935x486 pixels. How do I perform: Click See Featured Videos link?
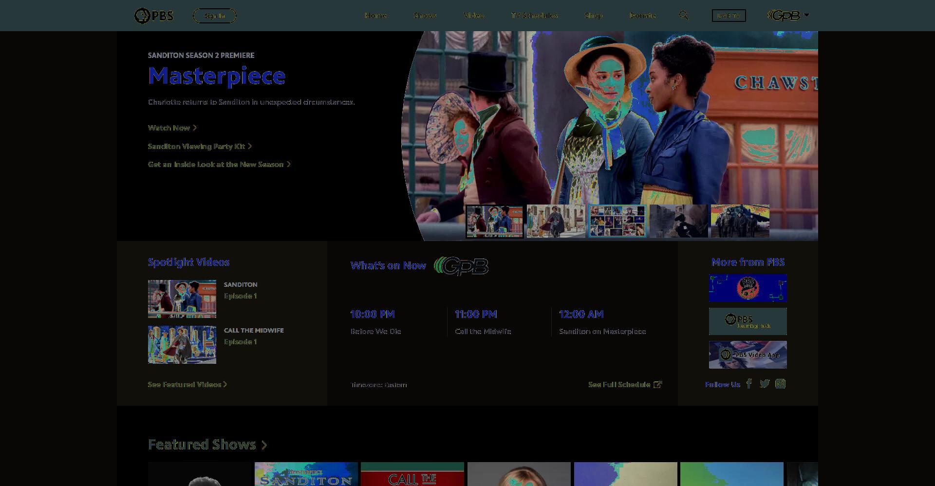pyautogui.click(x=187, y=385)
